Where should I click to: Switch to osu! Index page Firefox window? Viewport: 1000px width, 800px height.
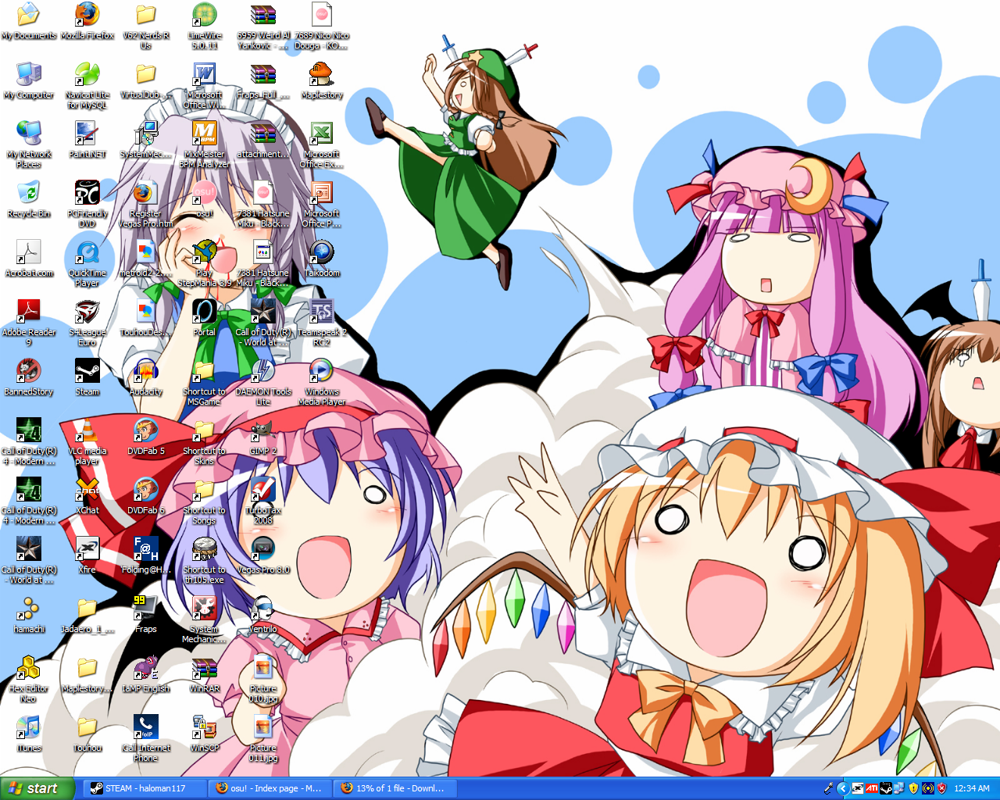(x=270, y=788)
